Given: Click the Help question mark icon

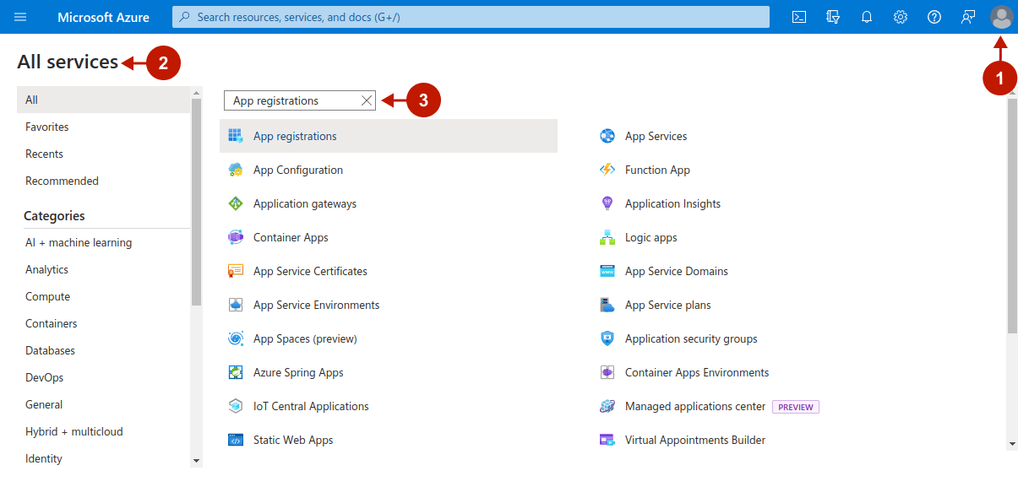Looking at the screenshot, I should (x=934, y=17).
